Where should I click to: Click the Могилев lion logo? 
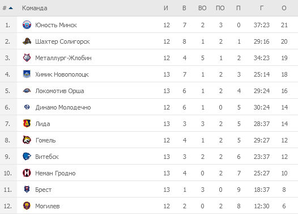click(27, 206)
